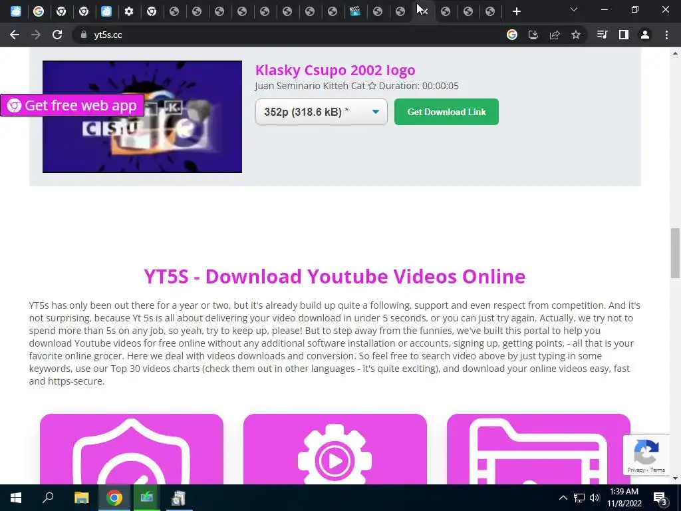Click the Get free web app banner
This screenshot has height=511, width=681.
[x=72, y=105]
